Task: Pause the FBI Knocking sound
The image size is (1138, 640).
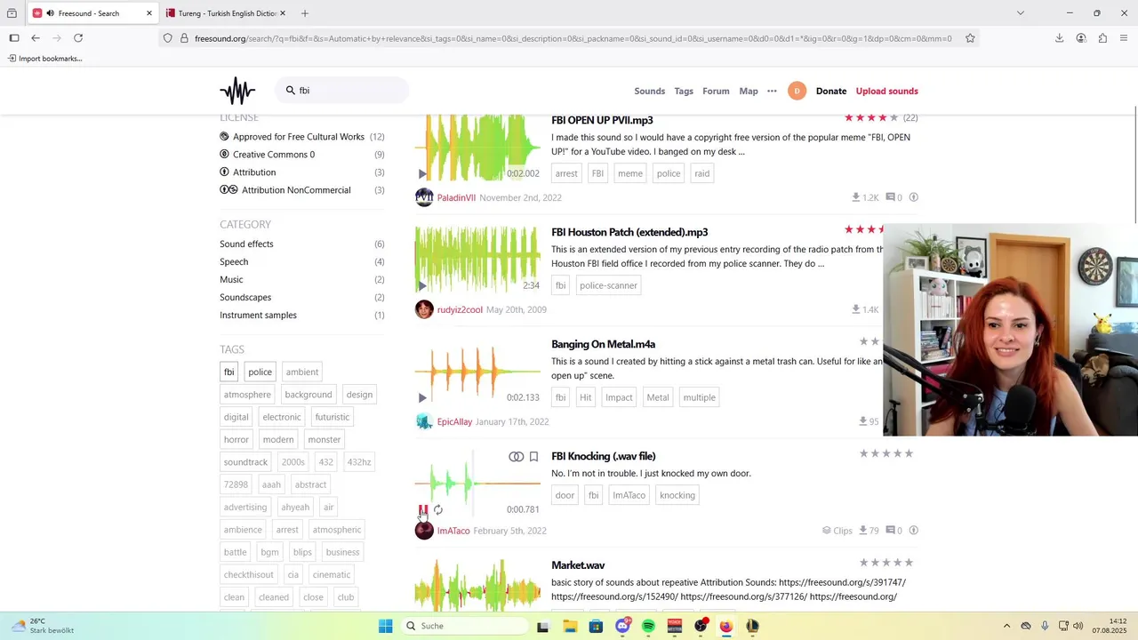Action: click(423, 510)
